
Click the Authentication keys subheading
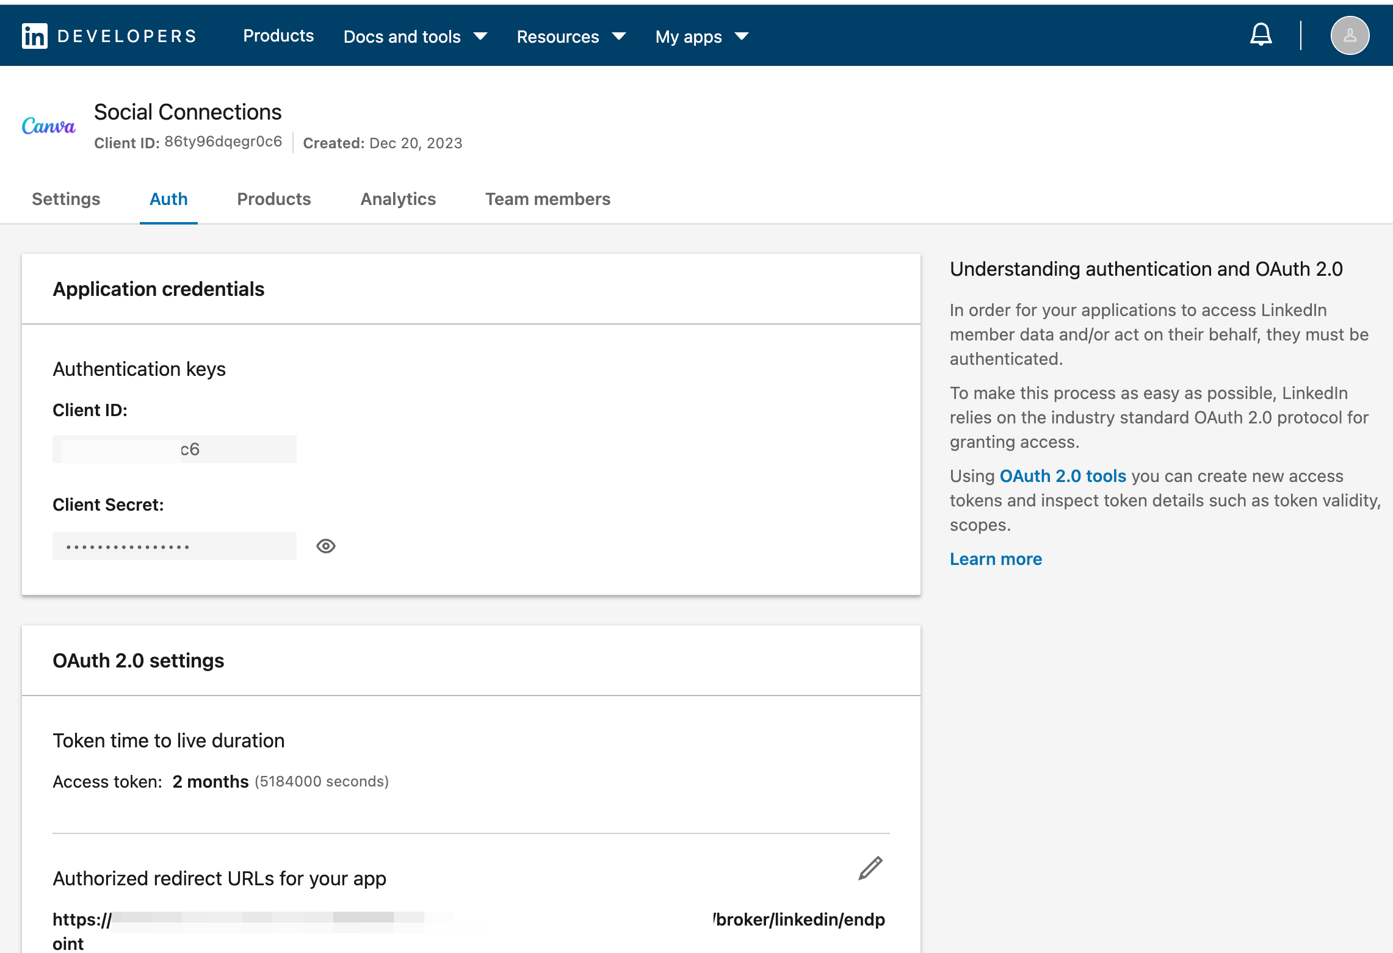[x=139, y=369]
